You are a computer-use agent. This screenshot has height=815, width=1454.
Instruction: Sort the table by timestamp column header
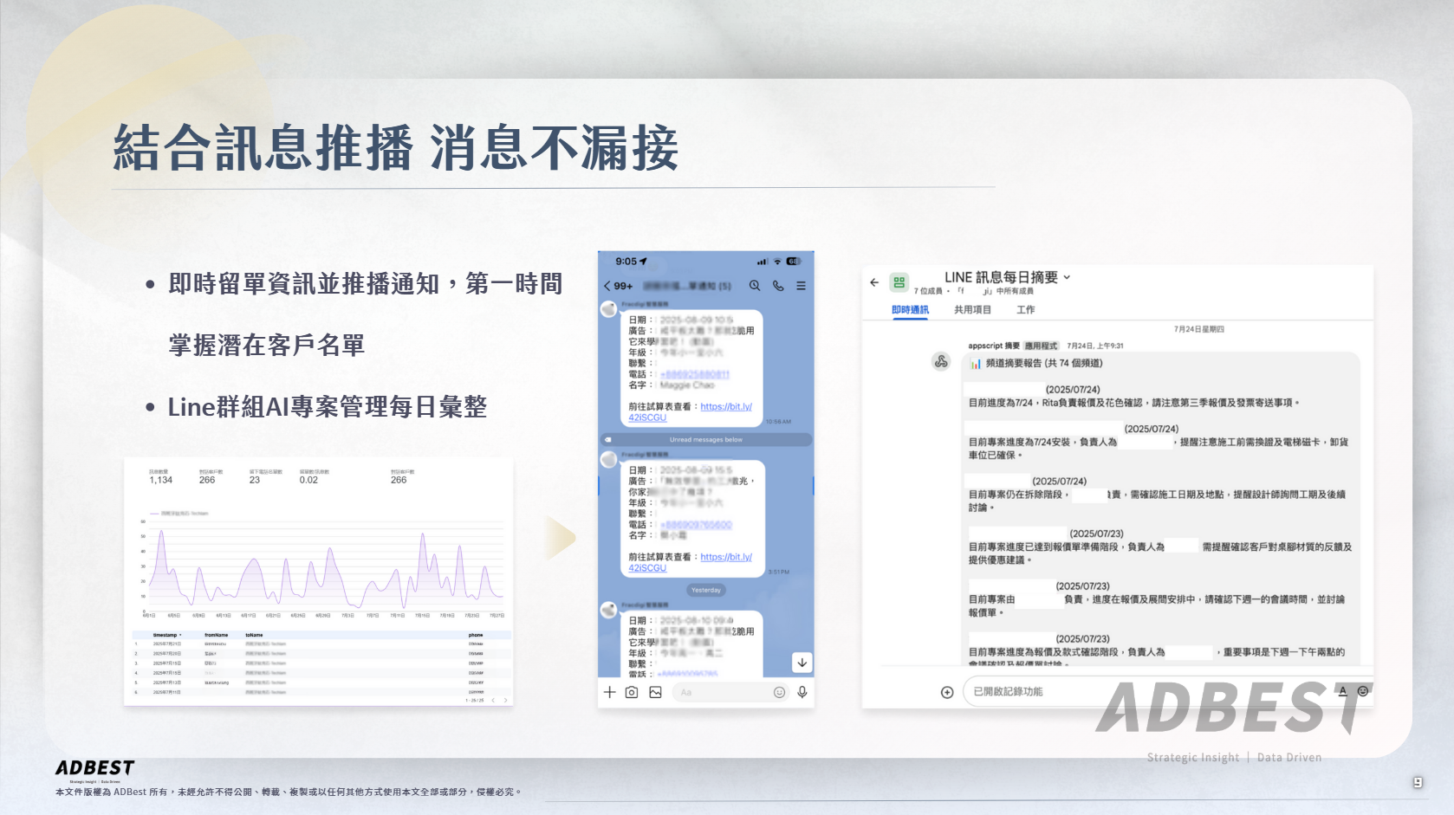(x=166, y=635)
